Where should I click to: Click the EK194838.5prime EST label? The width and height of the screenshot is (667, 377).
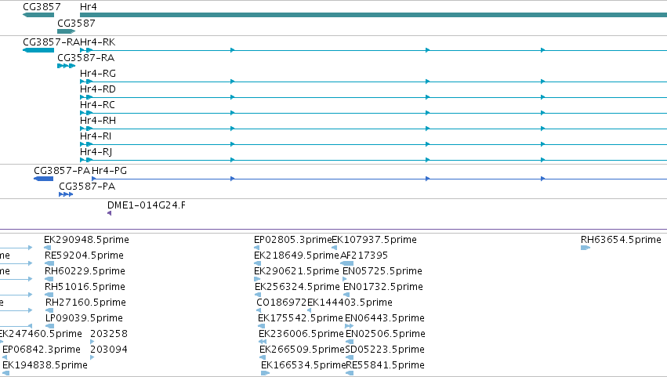coord(45,365)
